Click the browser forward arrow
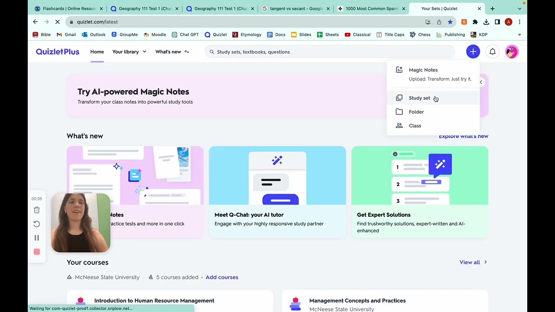 pyautogui.click(x=47, y=22)
